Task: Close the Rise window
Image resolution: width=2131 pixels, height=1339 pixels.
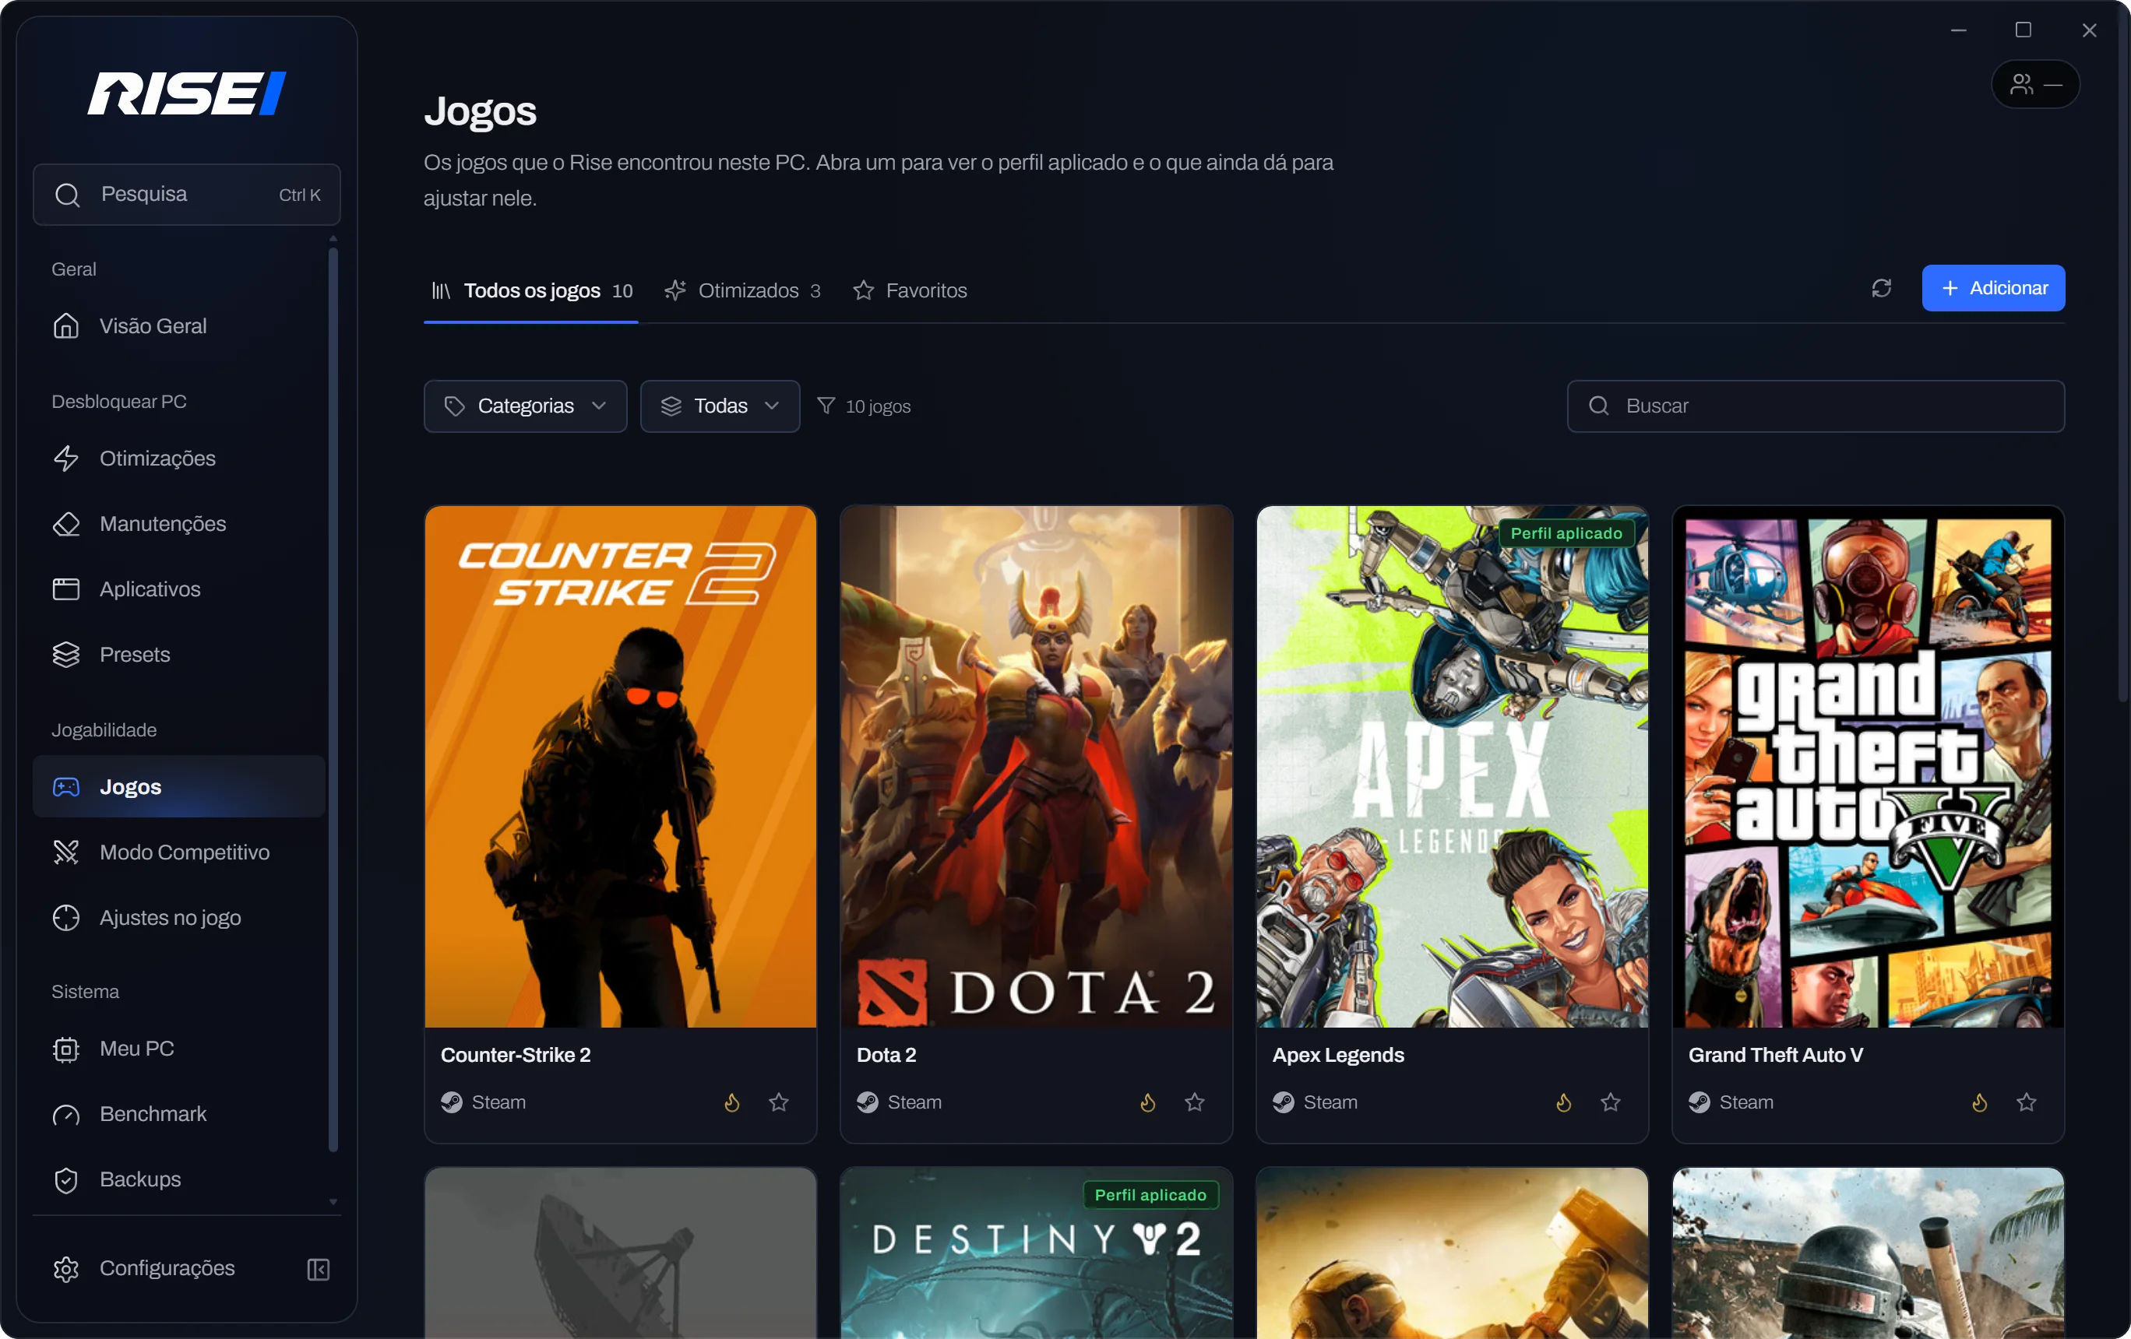Action: click(2090, 30)
